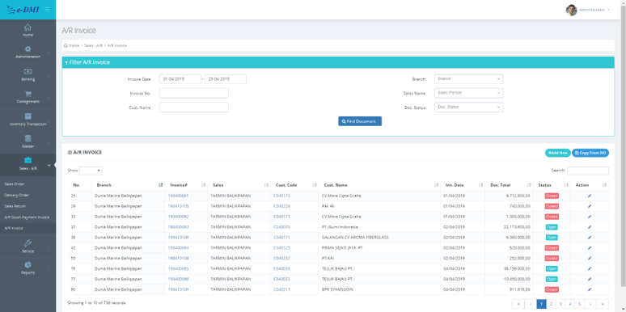This screenshot has width=626, height=312.
Task: Sort table by Doc. Total column
Action: point(509,185)
